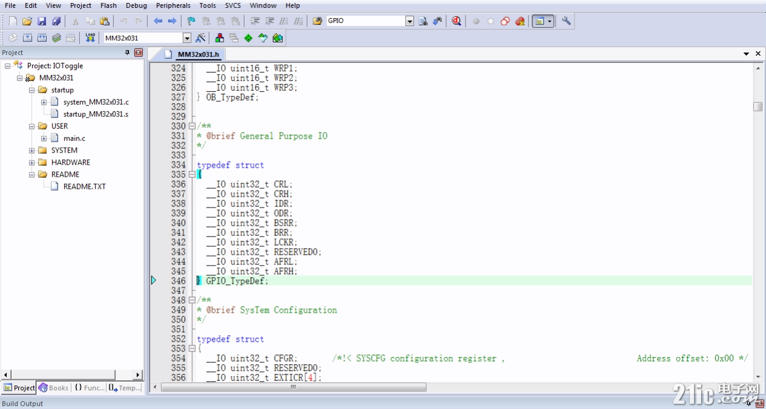Open the SVCS menu
The image size is (766, 409).
pos(233,5)
